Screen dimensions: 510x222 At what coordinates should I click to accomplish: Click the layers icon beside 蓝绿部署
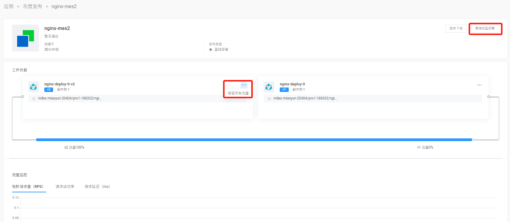pyautogui.click(x=210, y=50)
